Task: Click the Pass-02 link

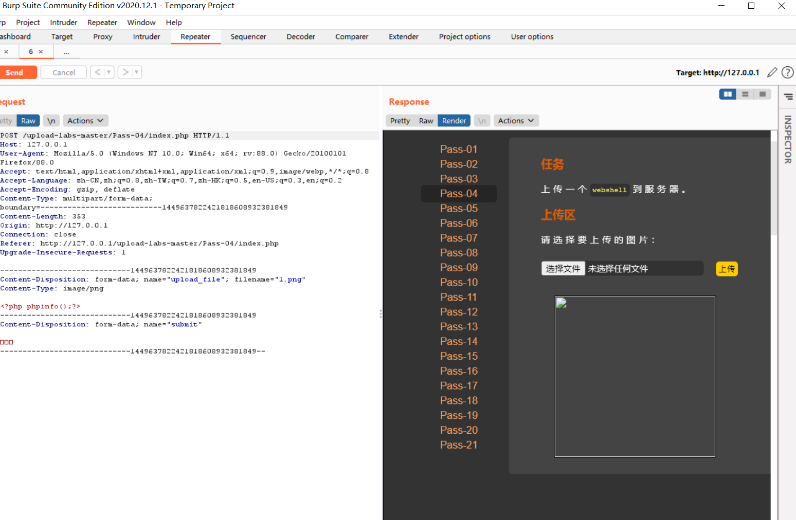Action: pyautogui.click(x=459, y=164)
